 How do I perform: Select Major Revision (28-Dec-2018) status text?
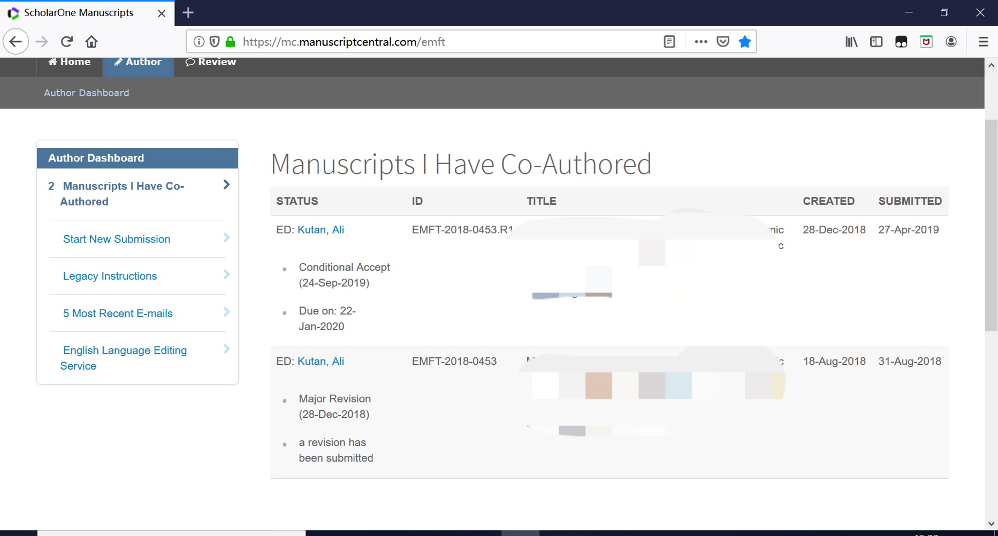pyautogui.click(x=335, y=407)
